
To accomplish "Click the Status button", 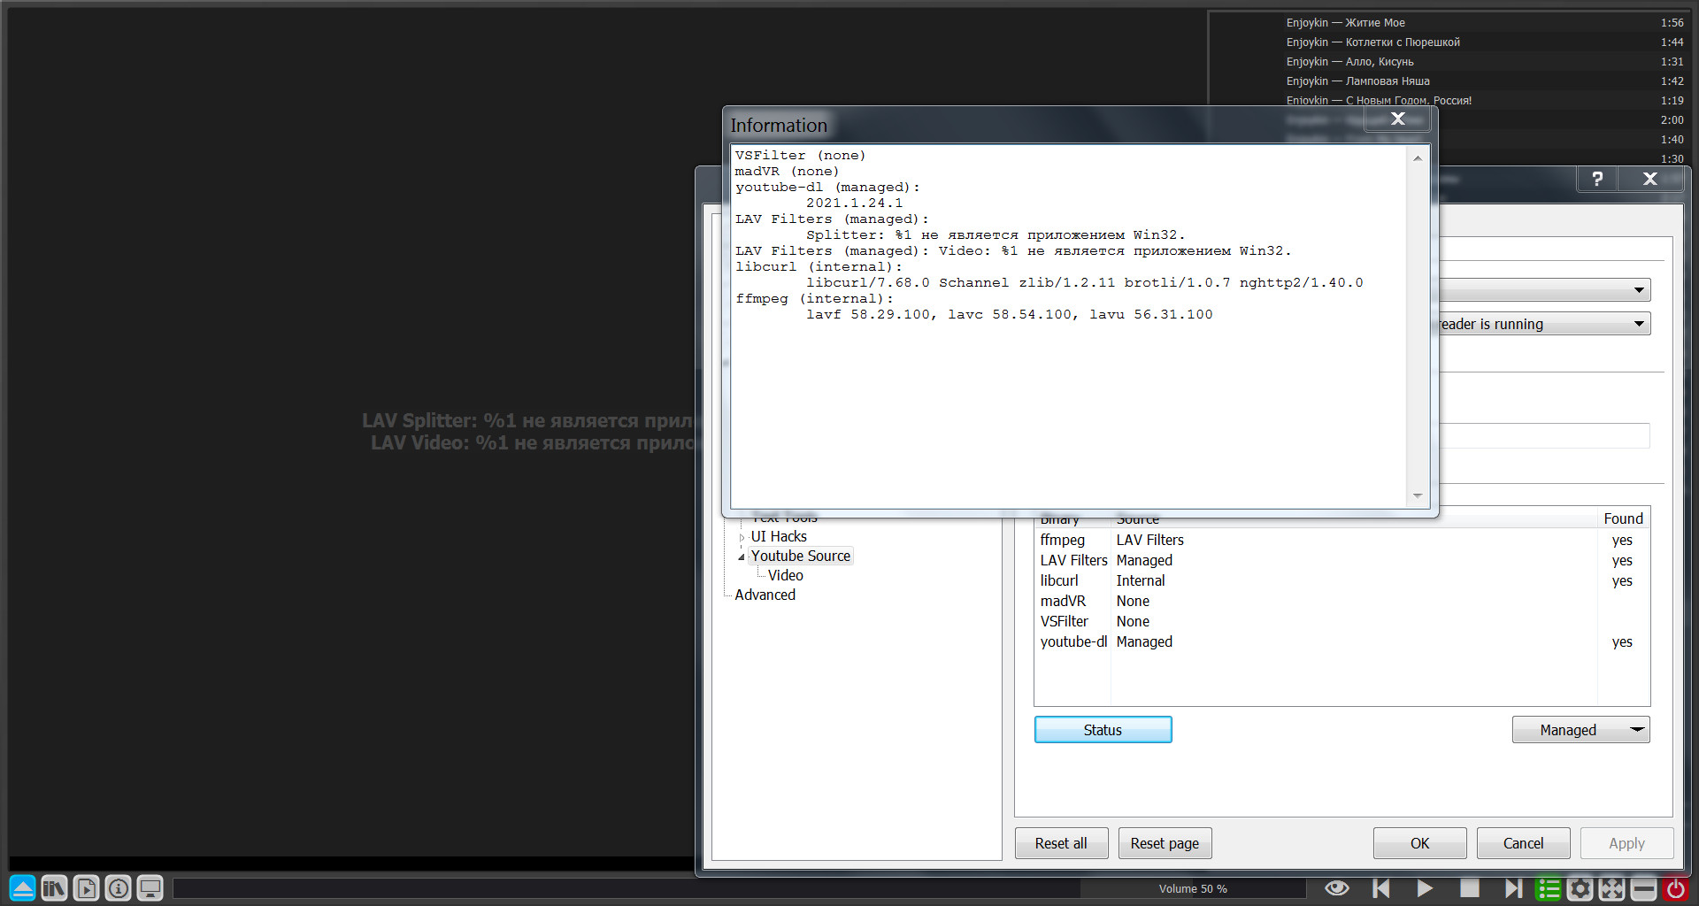I will coord(1103,730).
